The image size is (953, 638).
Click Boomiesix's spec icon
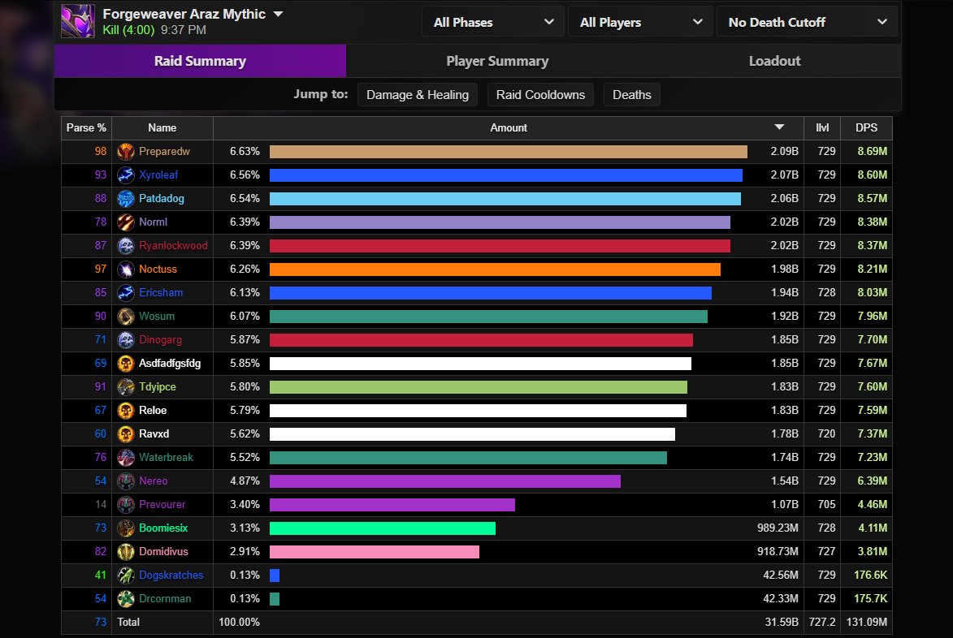[126, 528]
